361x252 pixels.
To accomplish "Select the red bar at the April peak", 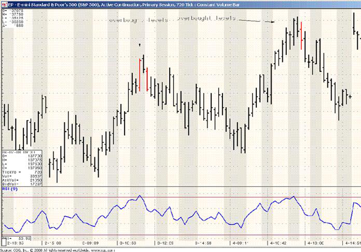I will [301, 35].
